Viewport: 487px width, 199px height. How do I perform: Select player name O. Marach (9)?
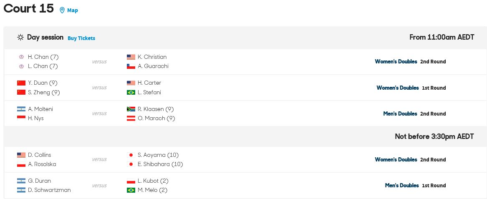tap(156, 118)
